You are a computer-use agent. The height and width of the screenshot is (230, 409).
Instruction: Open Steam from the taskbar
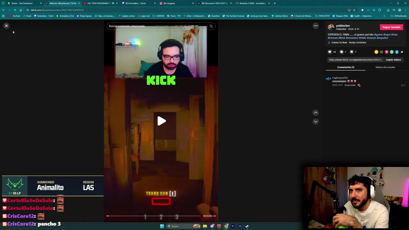click(x=247, y=226)
